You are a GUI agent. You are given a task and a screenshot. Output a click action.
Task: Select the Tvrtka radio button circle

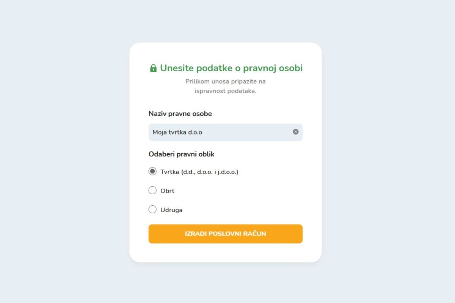click(x=152, y=171)
